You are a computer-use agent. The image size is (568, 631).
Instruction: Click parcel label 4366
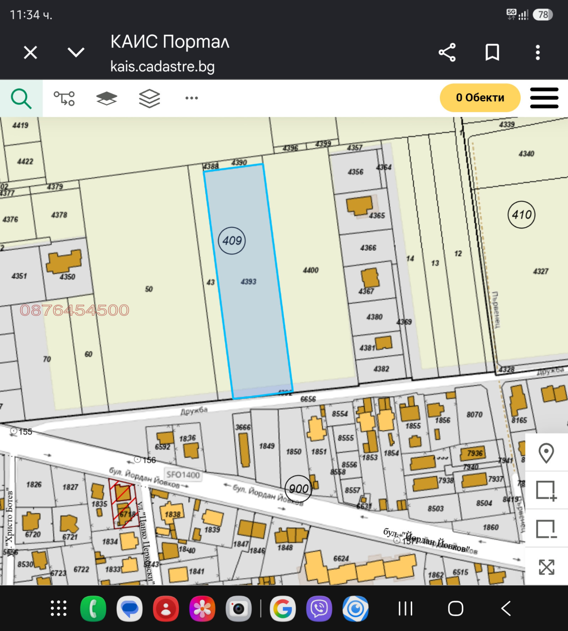[368, 248]
